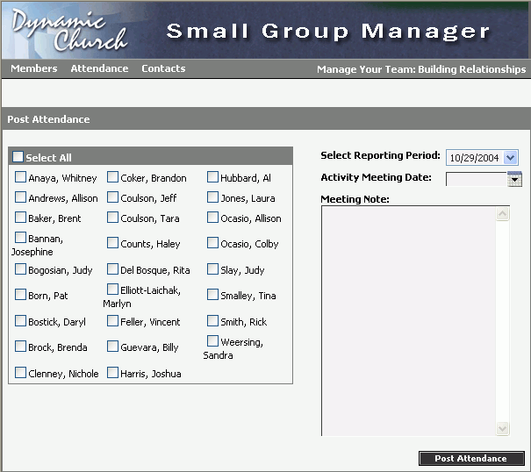Mark Harris, Joshua as attending
Viewport: 531px width, 472px height.
click(113, 373)
